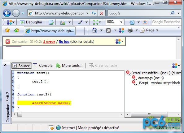The height and width of the screenshot is (133, 184).
Task: Print the page with printer icon
Action: click(130, 30)
